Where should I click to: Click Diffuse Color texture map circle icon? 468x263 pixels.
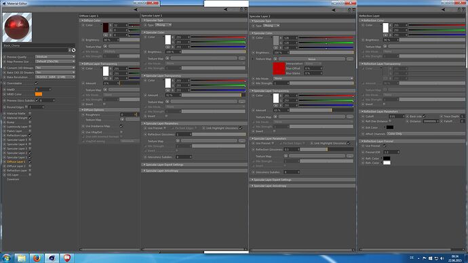pos(105,47)
